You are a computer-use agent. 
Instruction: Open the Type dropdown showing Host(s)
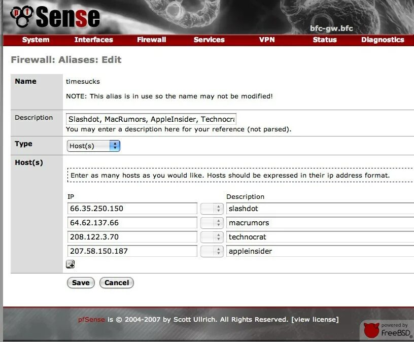[93, 146]
